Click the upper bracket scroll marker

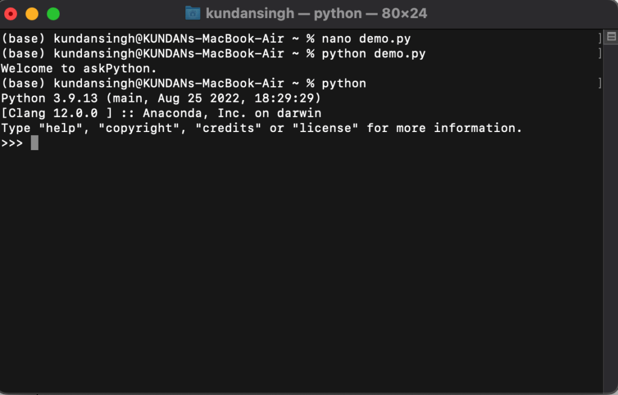599,38
